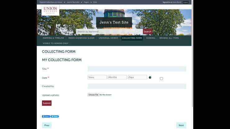
Task: Open Jenn's Test Site top-bar link
Action: click(x=73, y=2)
